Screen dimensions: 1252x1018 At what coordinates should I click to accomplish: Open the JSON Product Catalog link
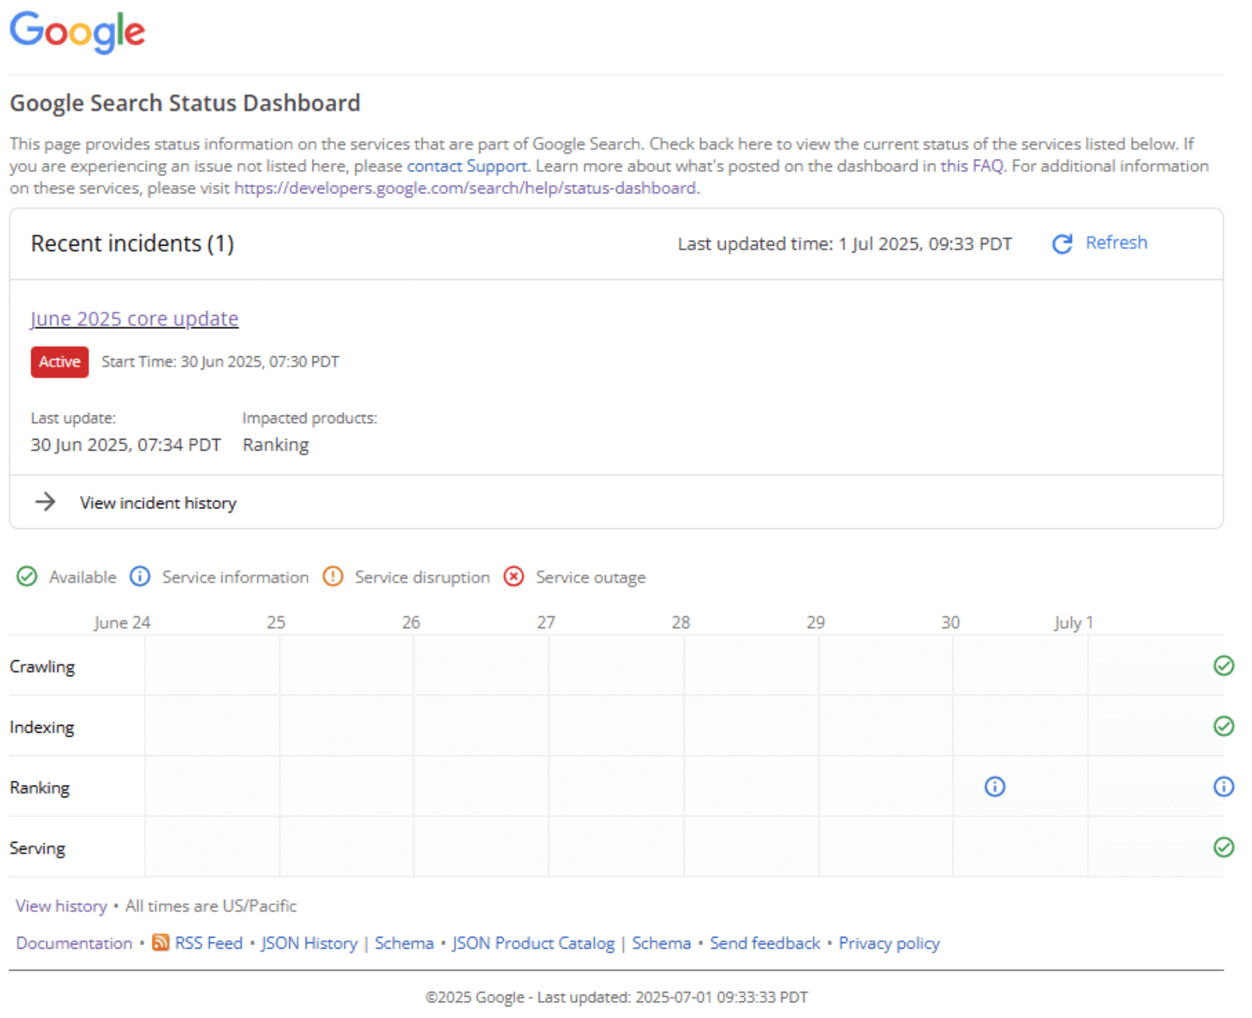[533, 943]
